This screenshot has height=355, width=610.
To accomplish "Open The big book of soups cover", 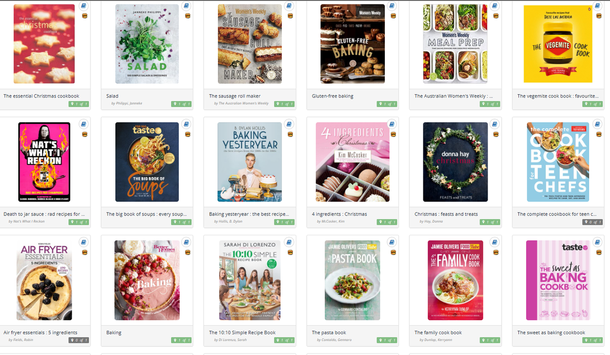I will point(147,162).
